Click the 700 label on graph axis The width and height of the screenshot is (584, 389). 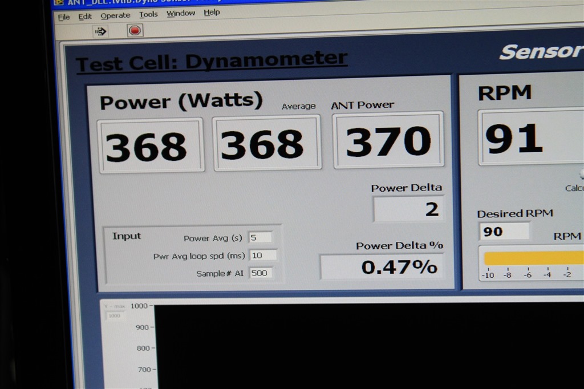pos(144,370)
